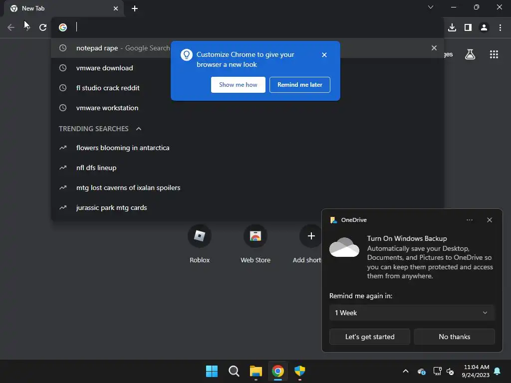Open Windows Security from the taskbar
Image resolution: width=511 pixels, height=383 pixels.
(300, 371)
